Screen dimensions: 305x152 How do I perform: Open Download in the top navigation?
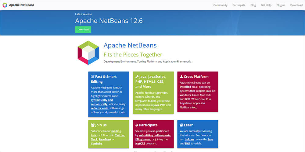pyautogui.click(x=296, y=5)
